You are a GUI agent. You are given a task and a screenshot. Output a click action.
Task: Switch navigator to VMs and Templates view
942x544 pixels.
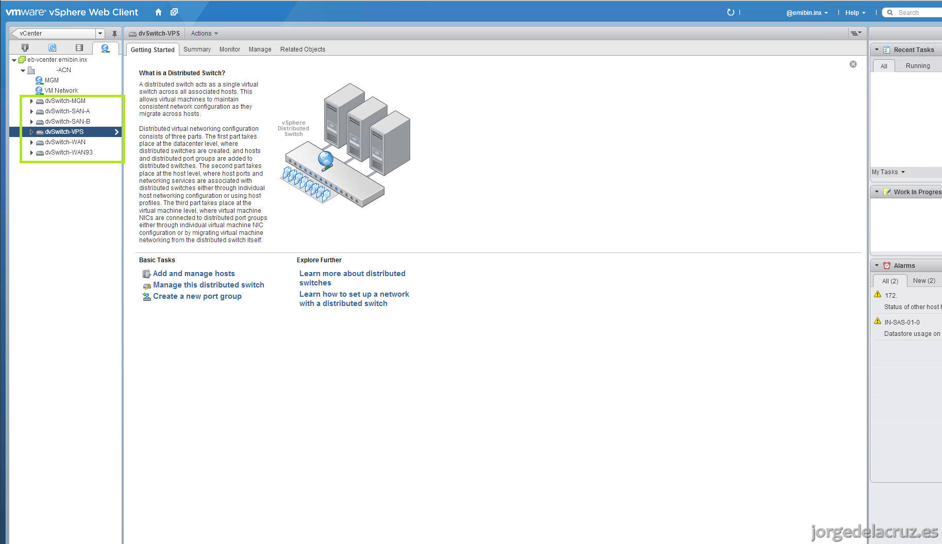(x=52, y=48)
